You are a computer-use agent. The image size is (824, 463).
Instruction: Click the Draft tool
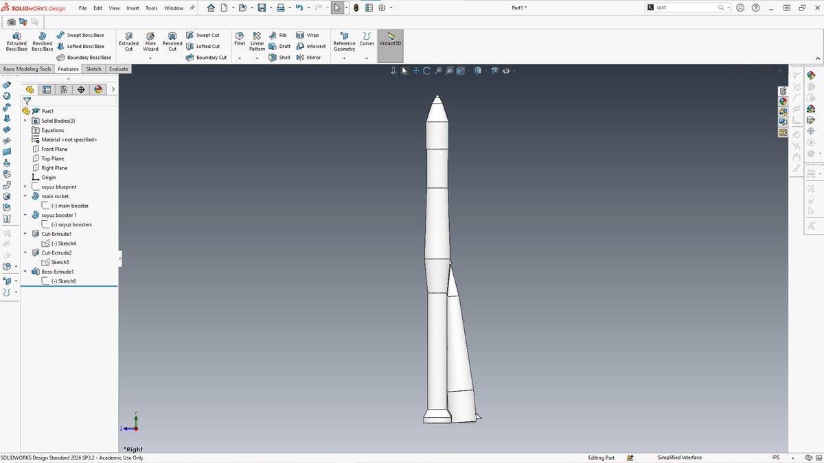click(279, 46)
